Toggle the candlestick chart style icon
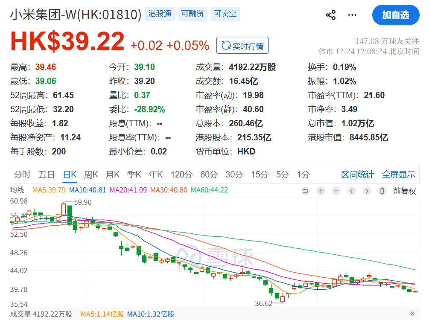Viewport: 429px width, 320px height. point(382,191)
